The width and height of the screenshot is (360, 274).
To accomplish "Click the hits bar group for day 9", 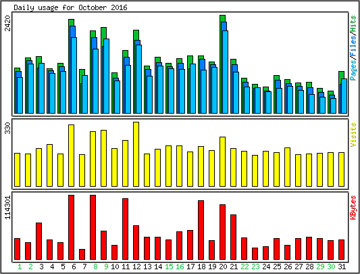I will tap(105, 70).
